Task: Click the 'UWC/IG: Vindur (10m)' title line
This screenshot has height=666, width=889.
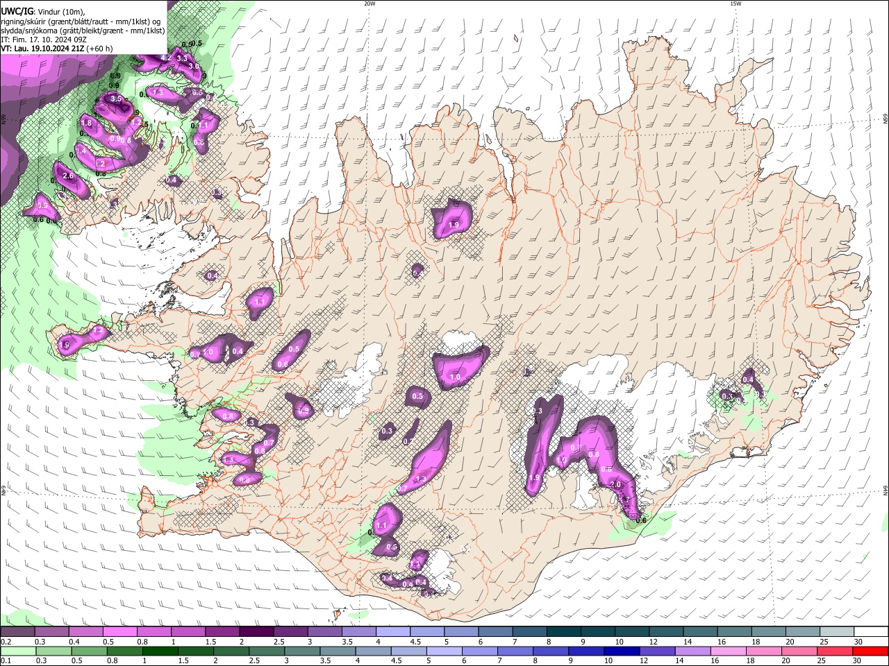Action: (x=42, y=11)
